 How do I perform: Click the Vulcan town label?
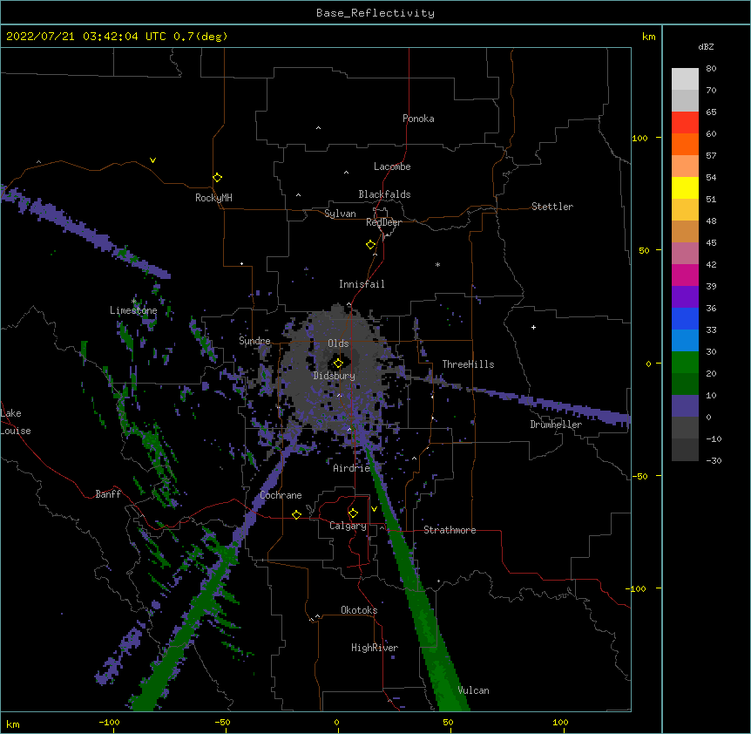473,690
